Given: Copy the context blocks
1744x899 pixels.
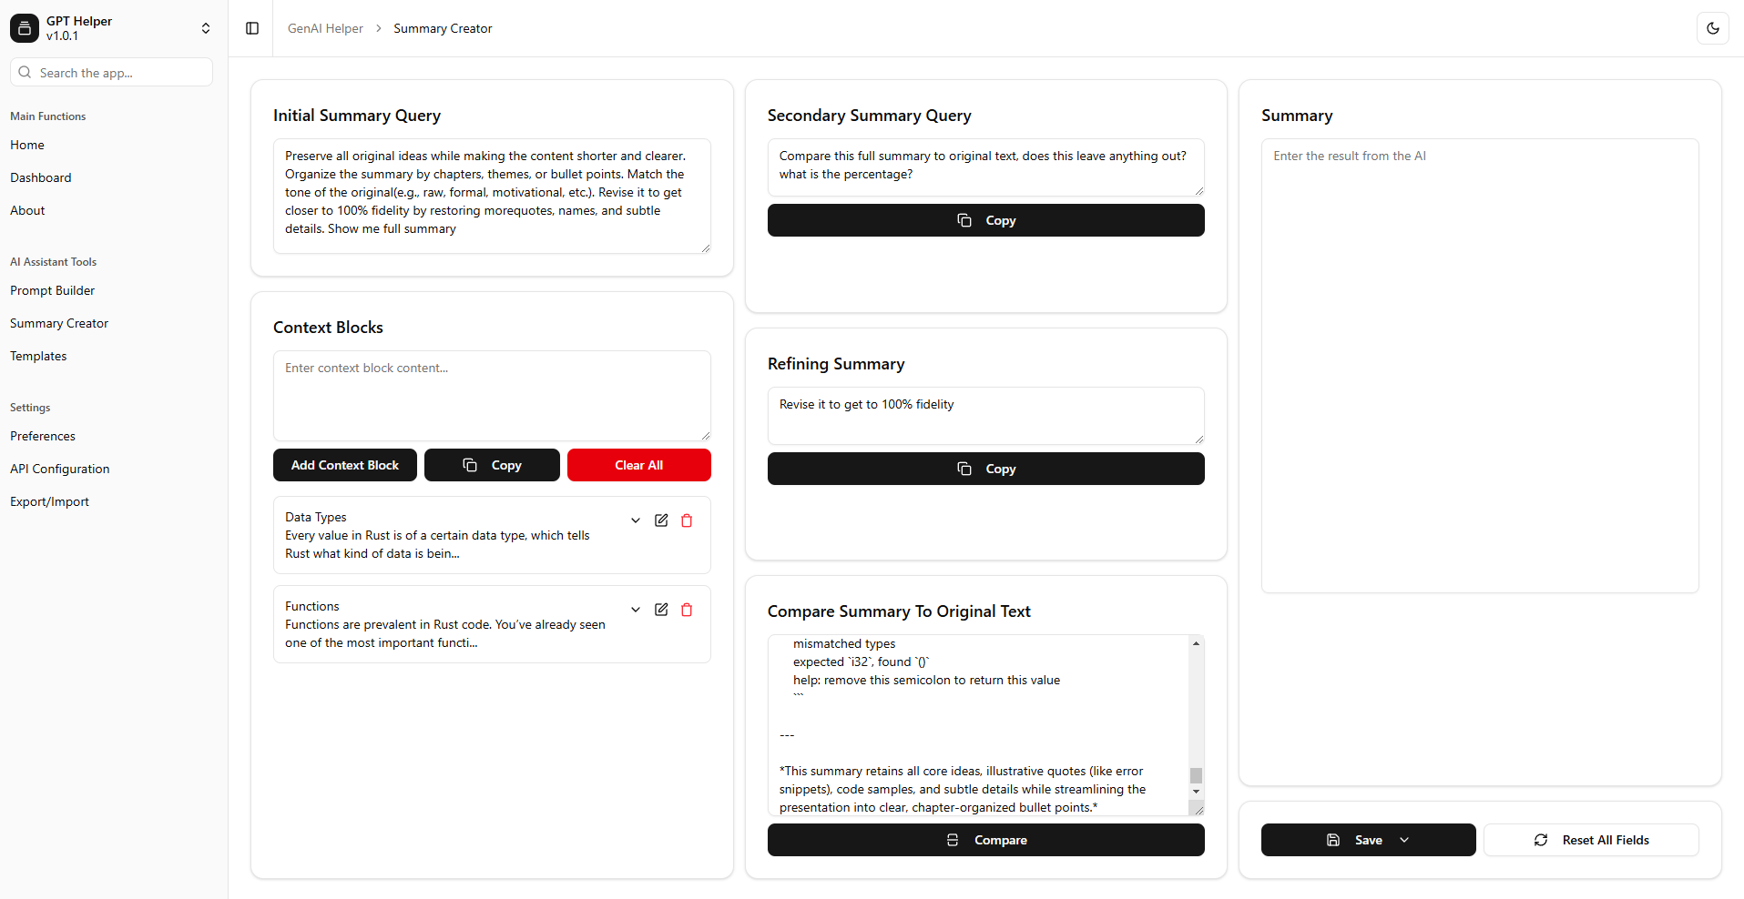Looking at the screenshot, I should (492, 465).
